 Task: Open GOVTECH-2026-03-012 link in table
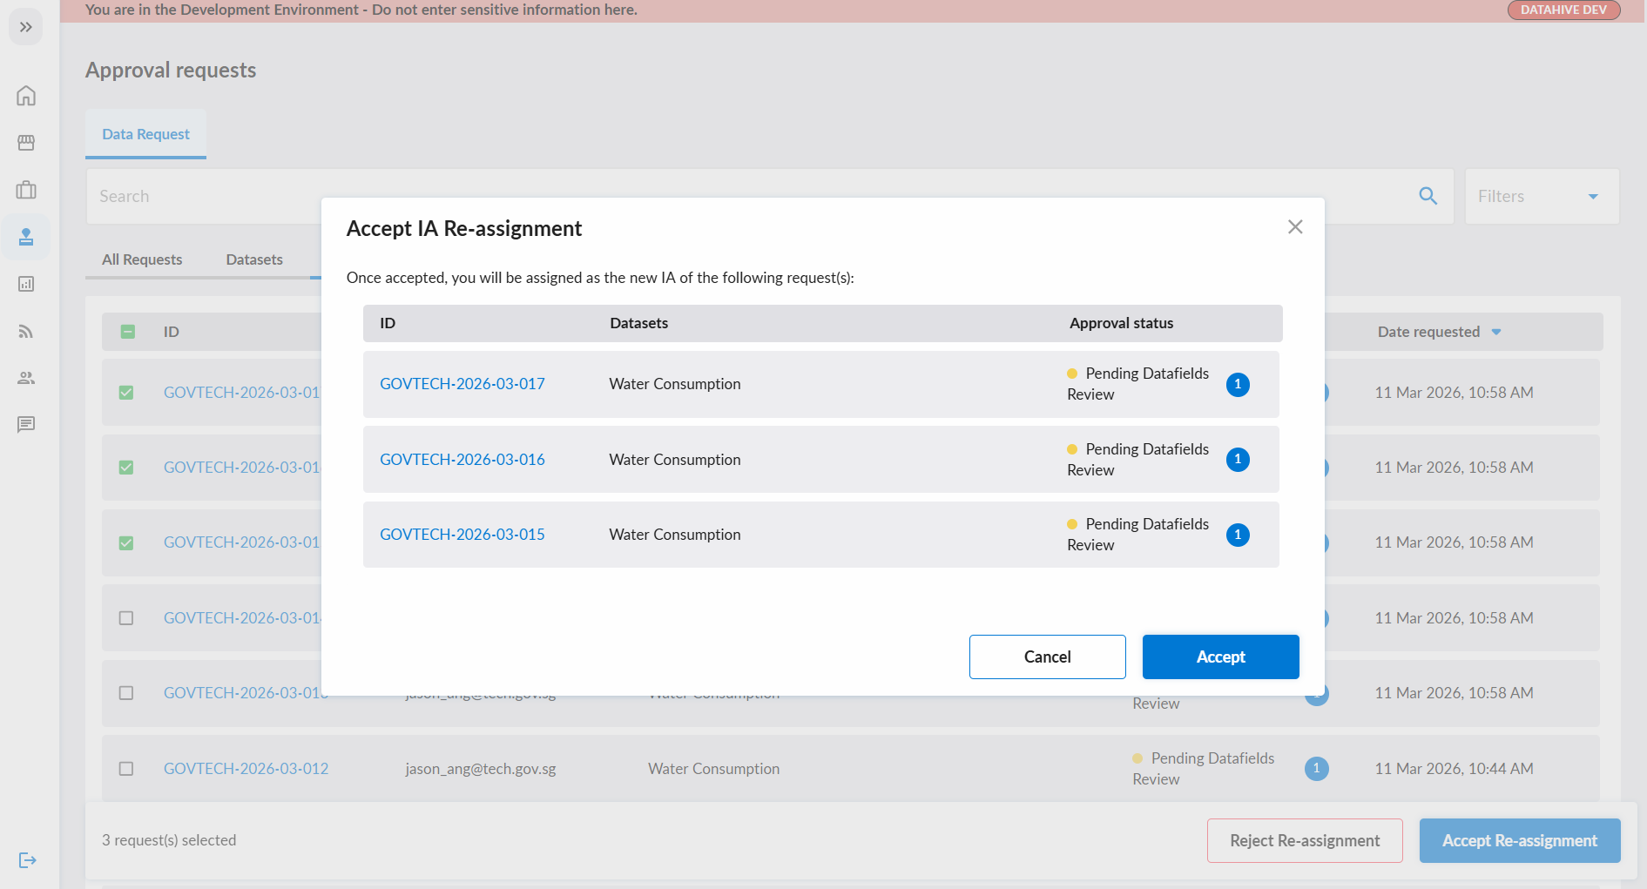[x=246, y=769]
